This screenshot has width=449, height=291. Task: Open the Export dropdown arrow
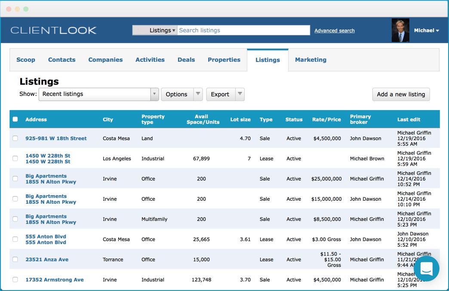point(240,94)
